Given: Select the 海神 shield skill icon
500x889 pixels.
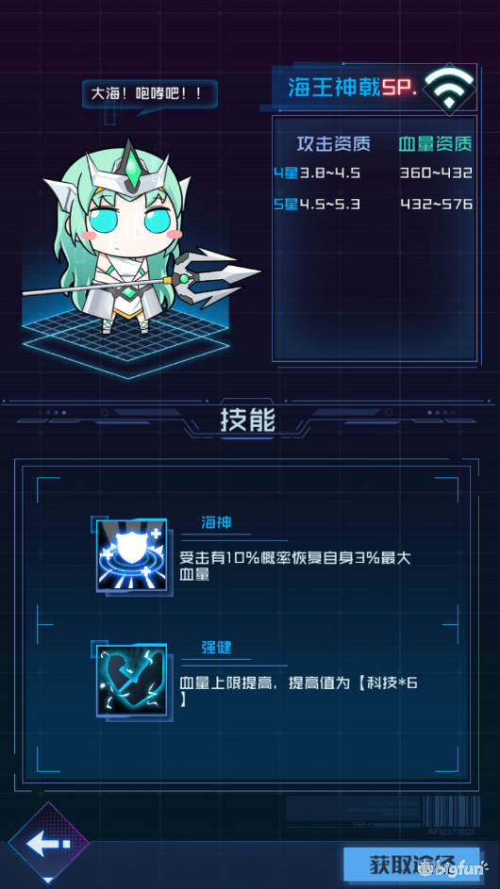Looking at the screenshot, I should (131, 555).
